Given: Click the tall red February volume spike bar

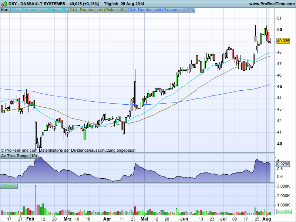Looking at the screenshot, I should click(36, 200).
